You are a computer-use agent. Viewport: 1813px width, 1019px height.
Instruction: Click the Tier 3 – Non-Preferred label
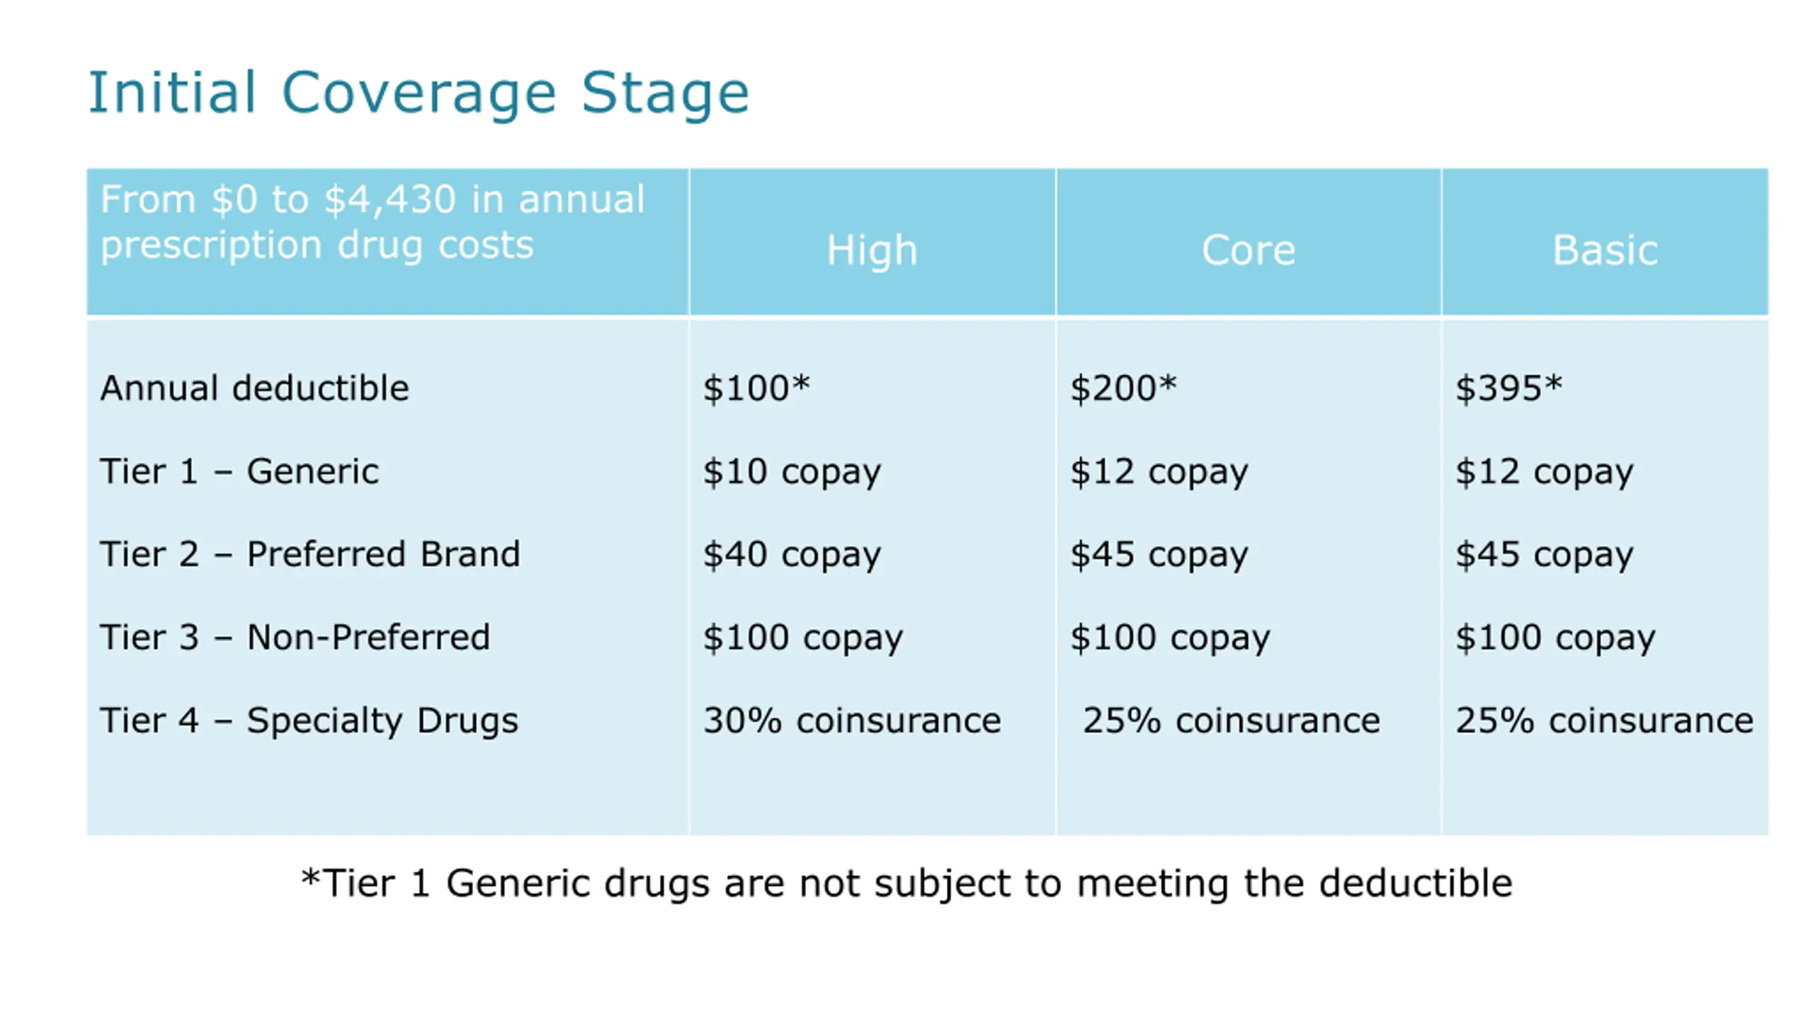295,637
